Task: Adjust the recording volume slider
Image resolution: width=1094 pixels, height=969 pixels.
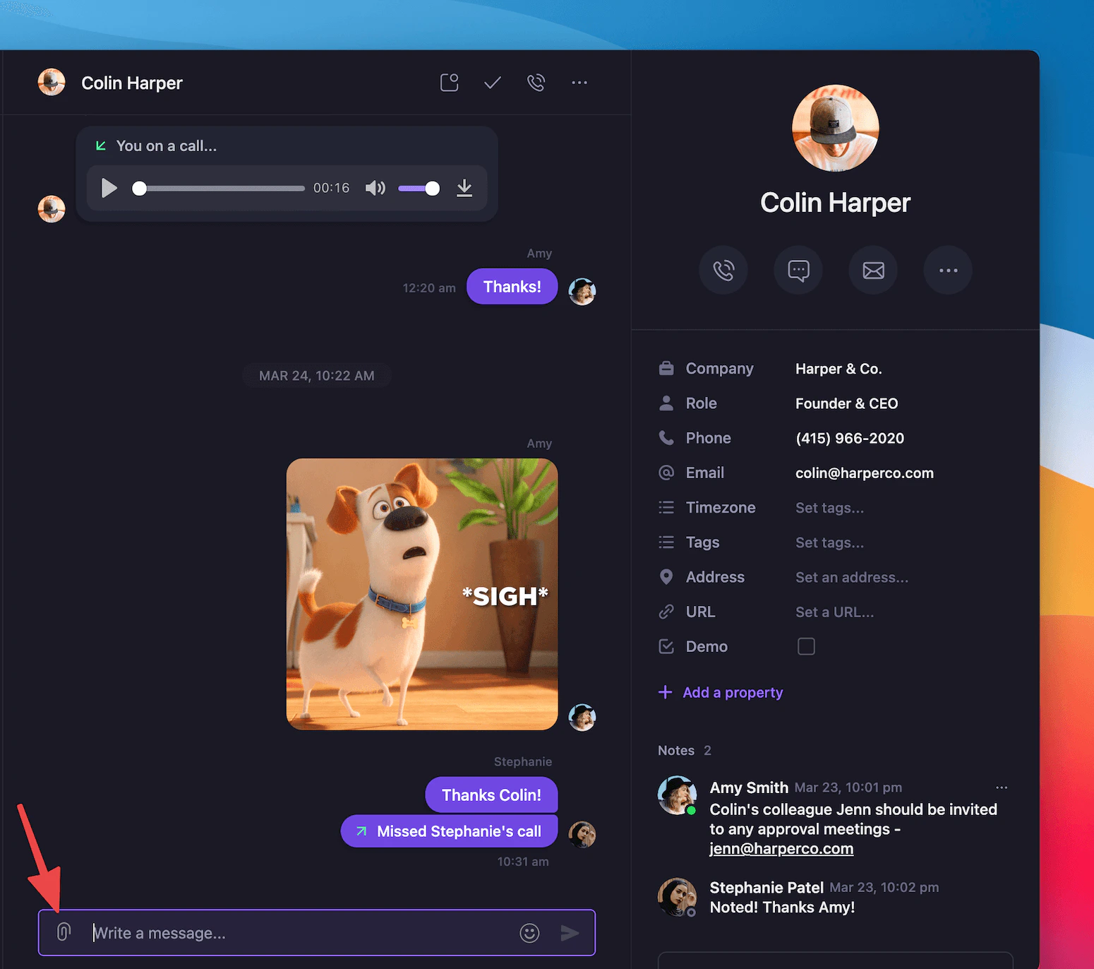Action: point(419,188)
